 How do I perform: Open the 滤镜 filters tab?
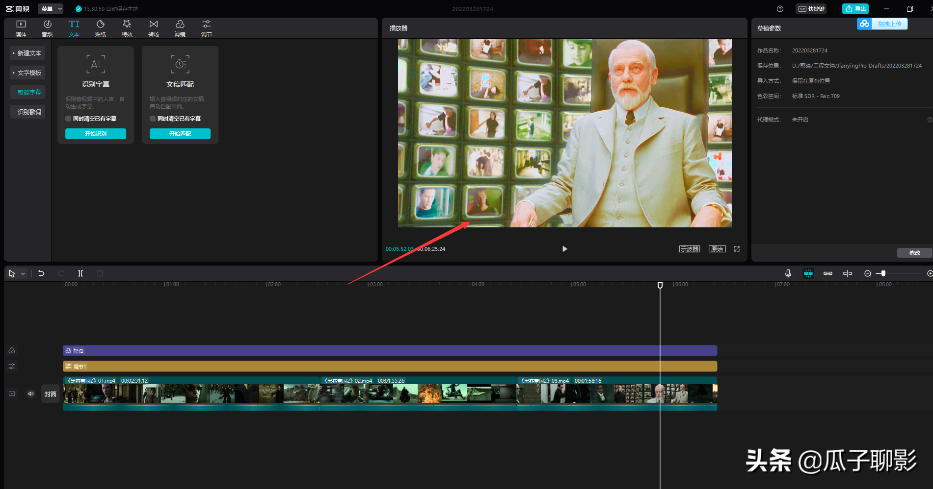180,28
